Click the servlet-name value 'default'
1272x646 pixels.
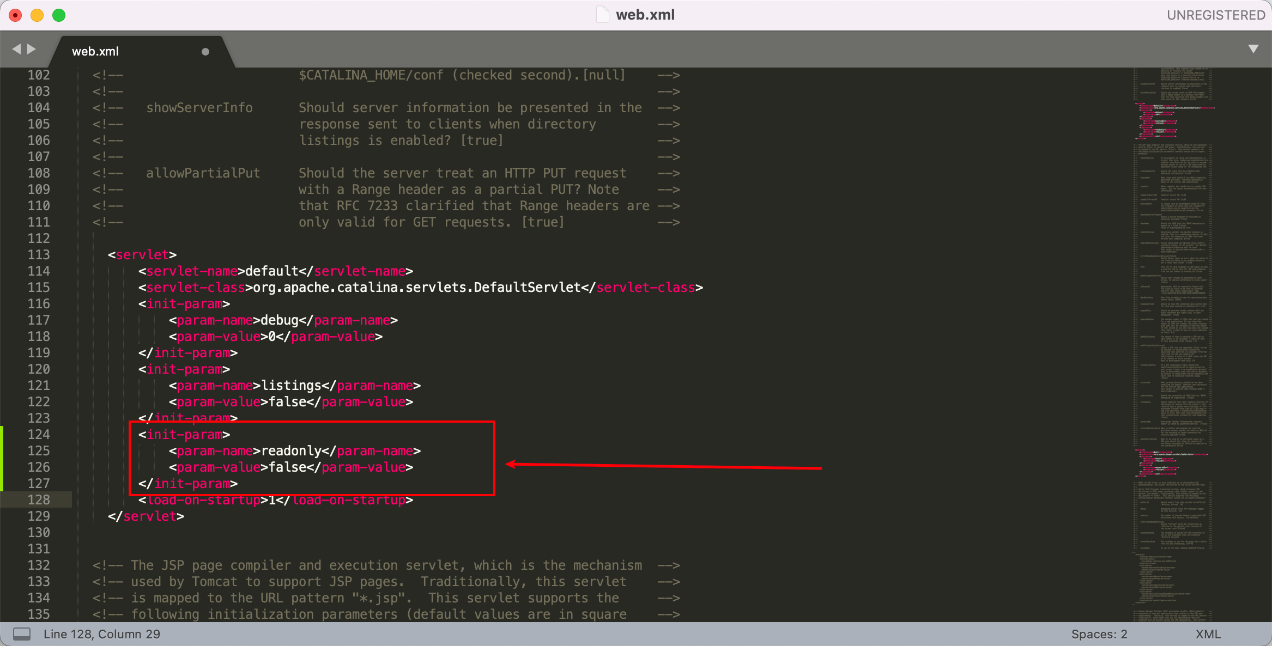[272, 271]
